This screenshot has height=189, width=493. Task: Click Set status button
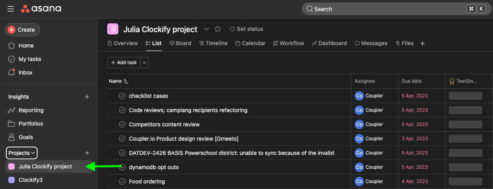pyautogui.click(x=246, y=29)
